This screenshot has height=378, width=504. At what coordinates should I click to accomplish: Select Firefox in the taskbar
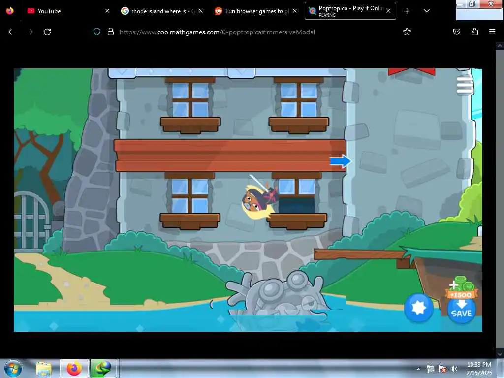[x=74, y=369]
